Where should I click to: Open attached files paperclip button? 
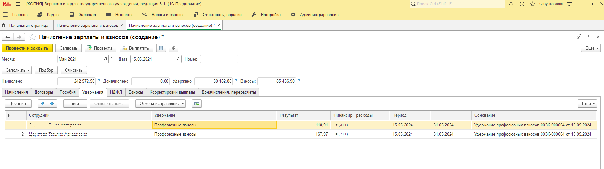pyautogui.click(x=173, y=48)
